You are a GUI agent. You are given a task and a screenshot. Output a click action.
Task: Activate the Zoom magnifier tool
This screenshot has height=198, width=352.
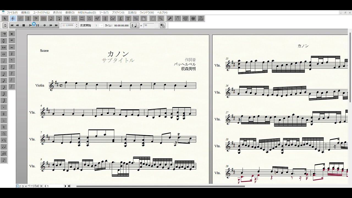161,18
